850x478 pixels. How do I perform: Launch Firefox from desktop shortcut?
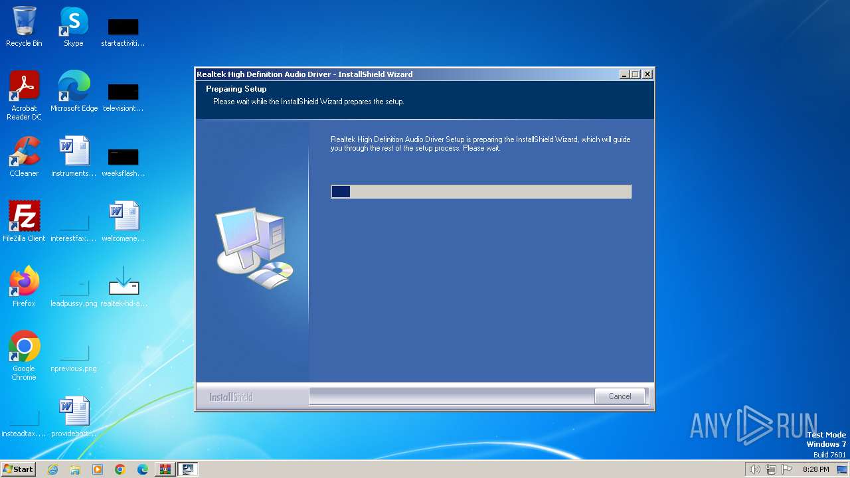pyautogui.click(x=24, y=287)
